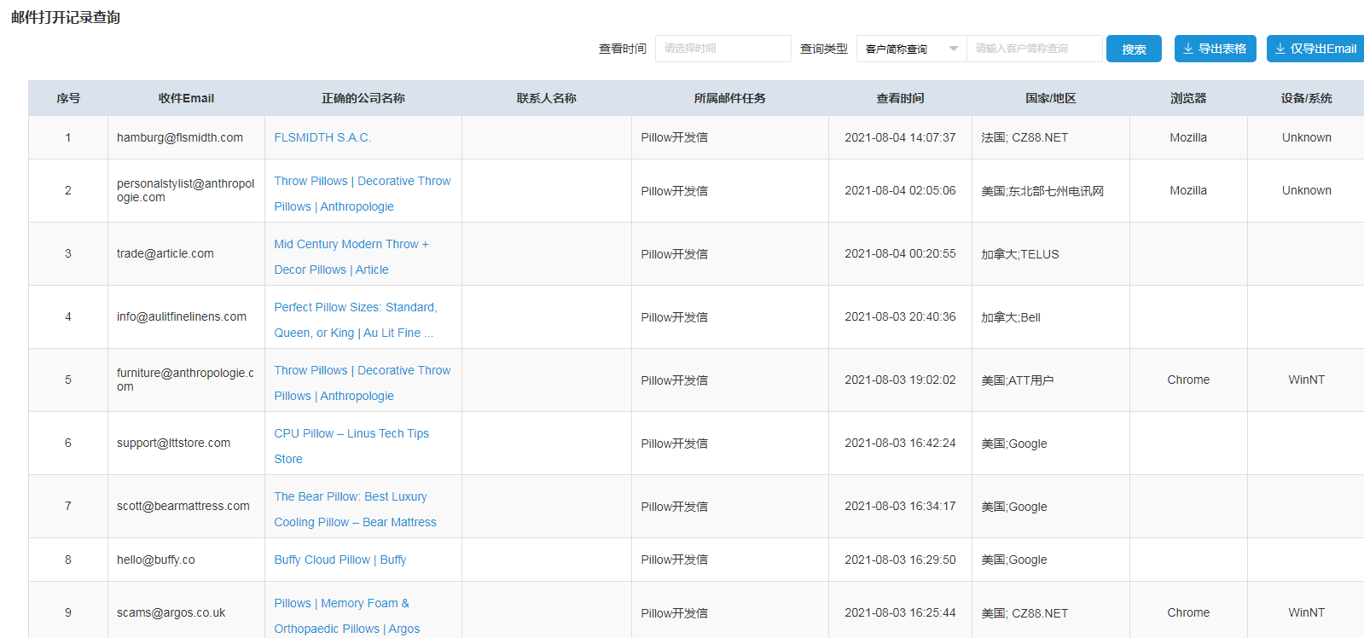Open the Perfect Pillow Sizes company link
This screenshot has height=638, width=1364.
click(x=355, y=320)
